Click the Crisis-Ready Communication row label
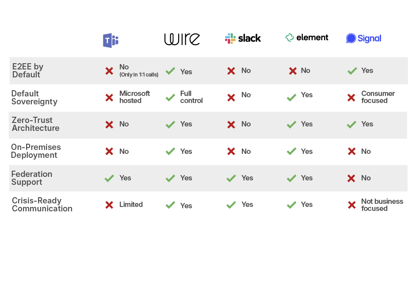The height and width of the screenshot is (283, 420). 42,205
